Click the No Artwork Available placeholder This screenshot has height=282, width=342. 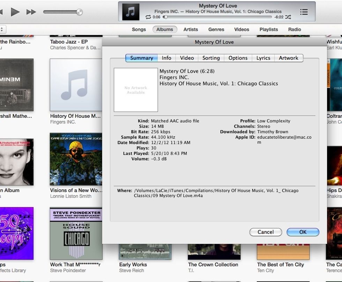pos(135,90)
